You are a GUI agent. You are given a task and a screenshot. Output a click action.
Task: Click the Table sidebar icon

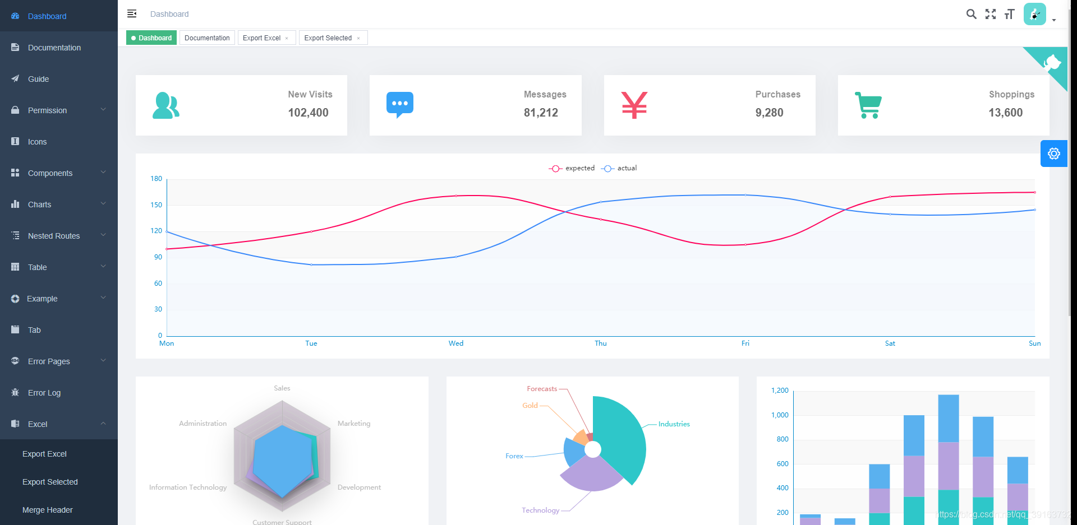click(x=15, y=267)
